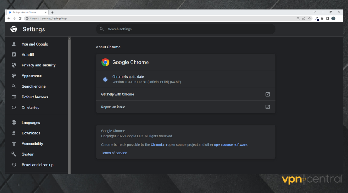The width and height of the screenshot is (348, 193).
Task: Open the extensions puzzle-piece icon
Action: (322, 19)
